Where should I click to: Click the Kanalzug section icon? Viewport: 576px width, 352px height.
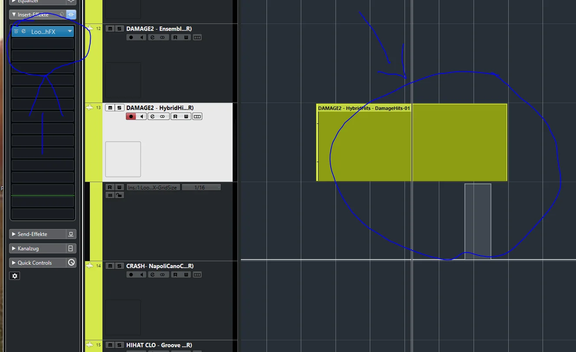[x=71, y=249]
